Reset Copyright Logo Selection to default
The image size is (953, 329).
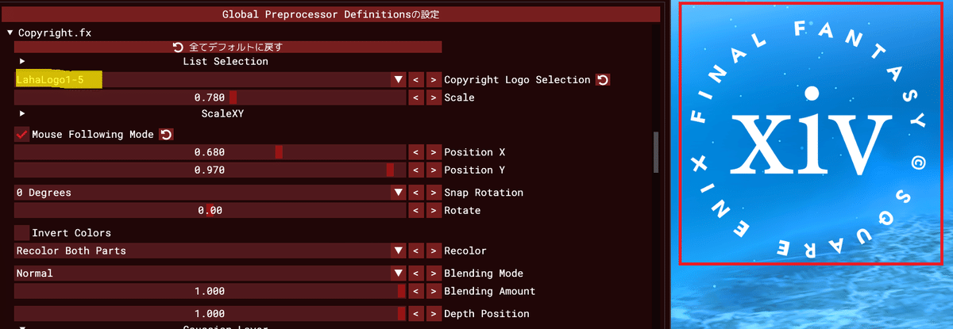[603, 80]
